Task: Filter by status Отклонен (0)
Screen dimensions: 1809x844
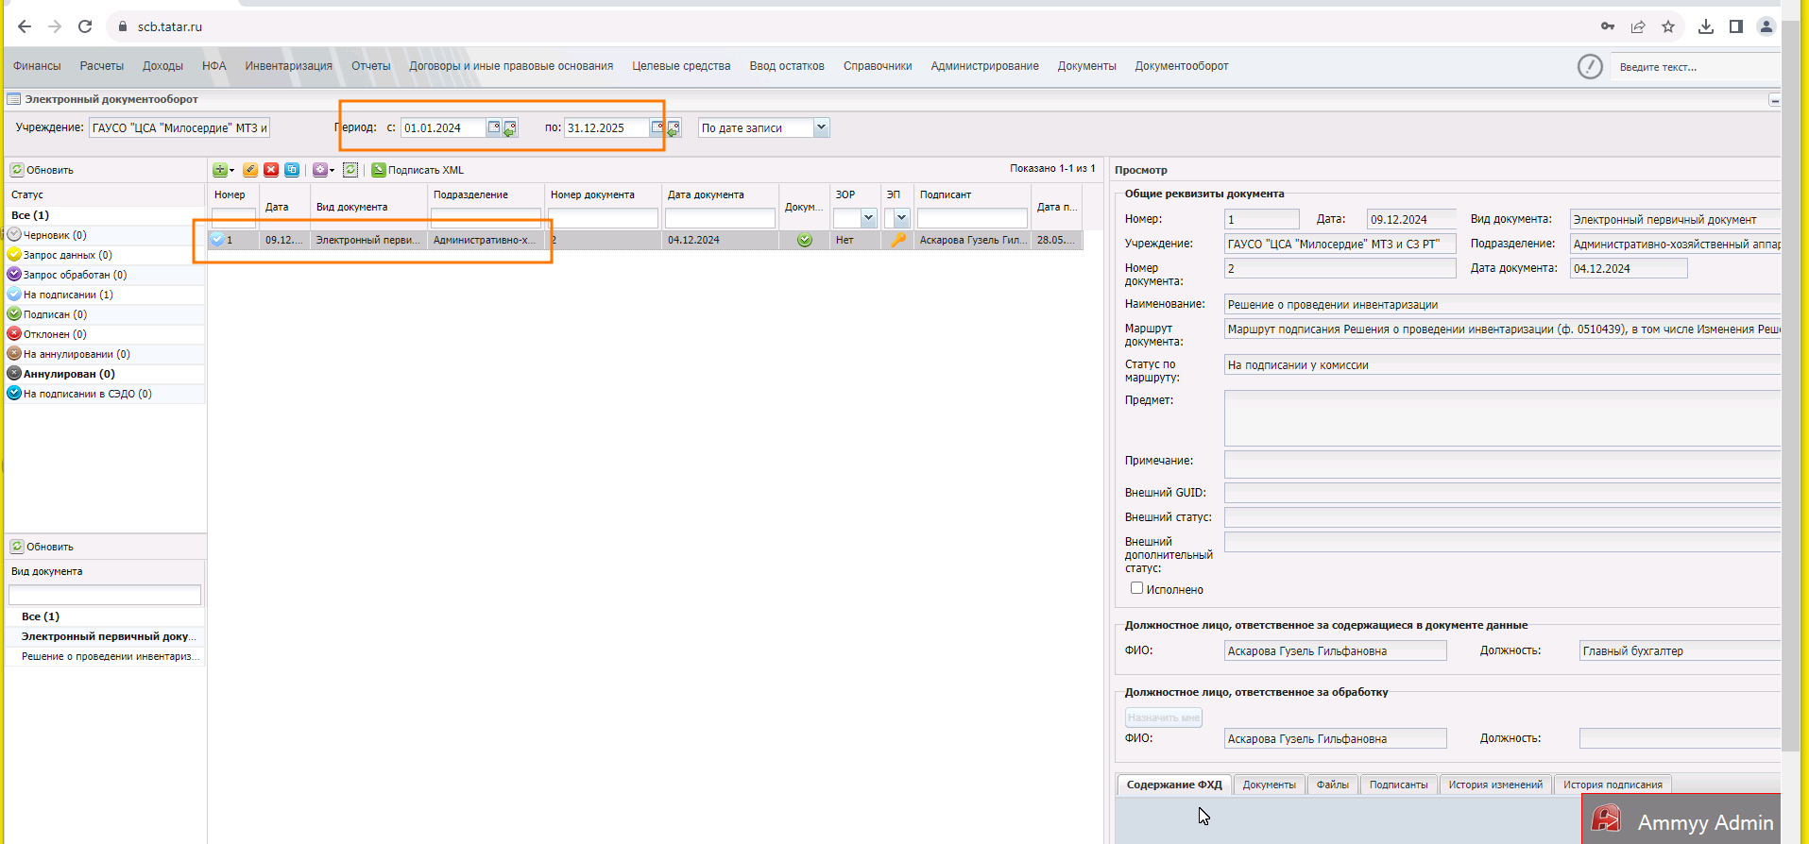Action: coord(105,334)
